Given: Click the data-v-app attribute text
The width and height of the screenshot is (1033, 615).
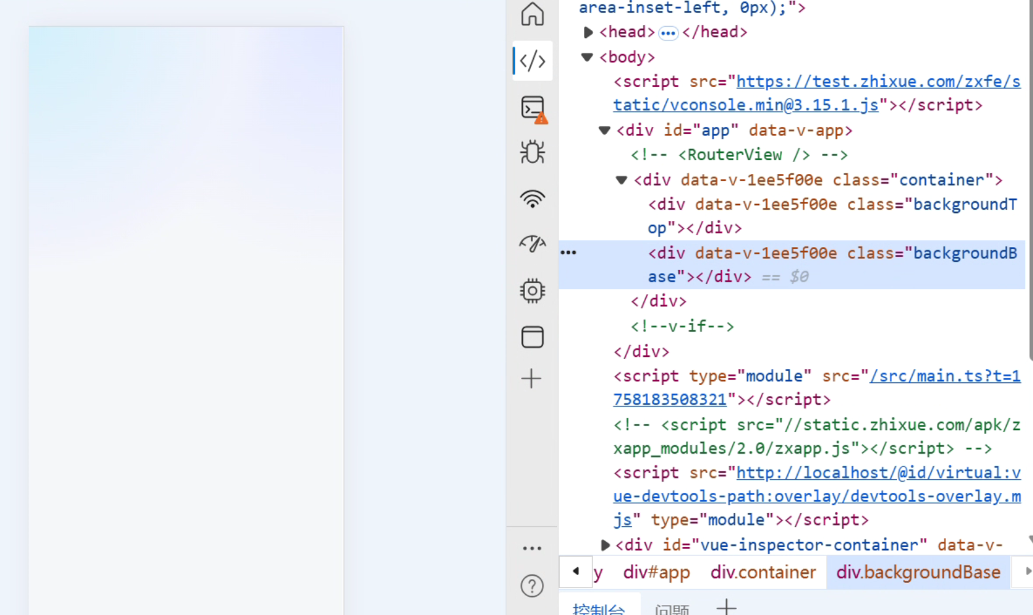Looking at the screenshot, I should pyautogui.click(x=796, y=130).
